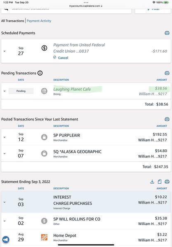172x247 pixels.
Task: Click the Home Depot merchant logo
Action: [44, 237]
